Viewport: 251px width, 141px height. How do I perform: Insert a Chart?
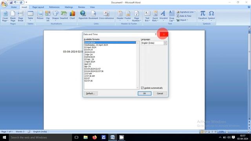click(x=72, y=15)
